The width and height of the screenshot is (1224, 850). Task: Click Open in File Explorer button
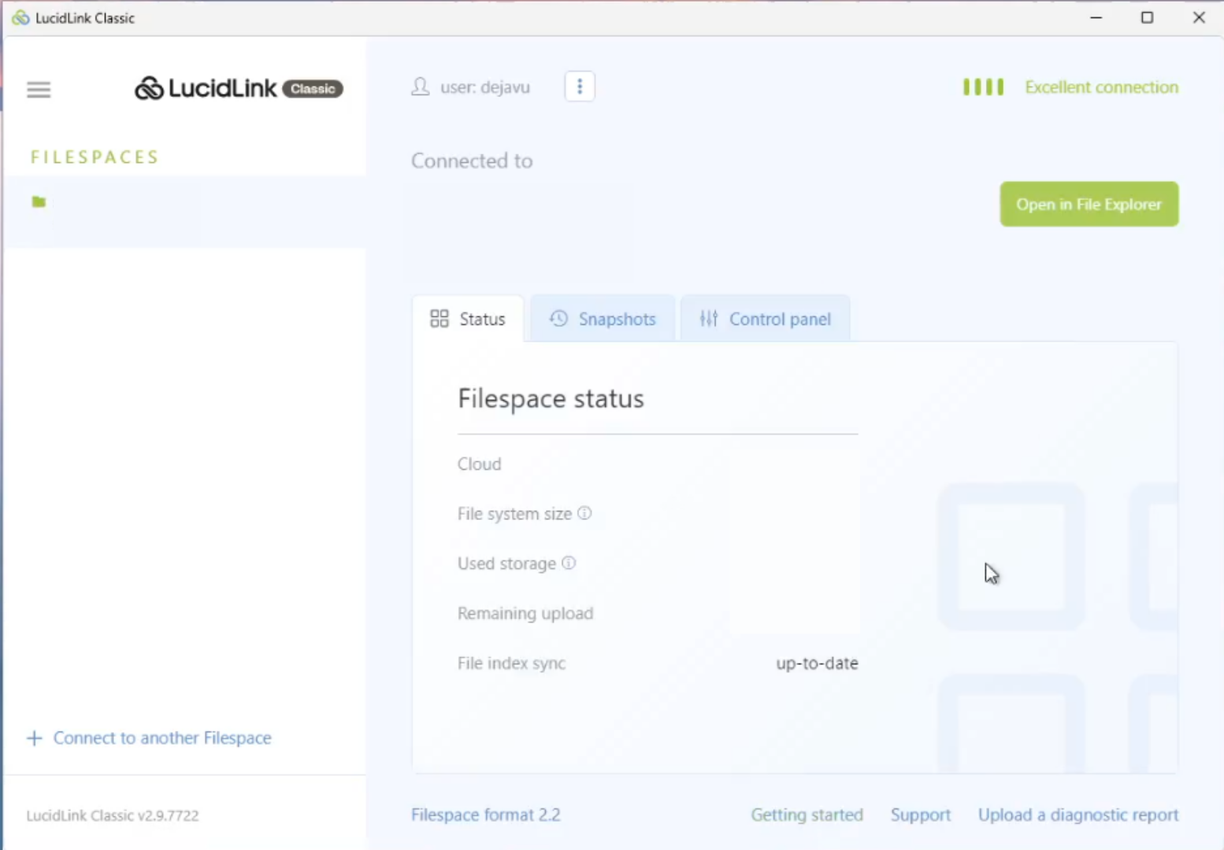click(1089, 205)
